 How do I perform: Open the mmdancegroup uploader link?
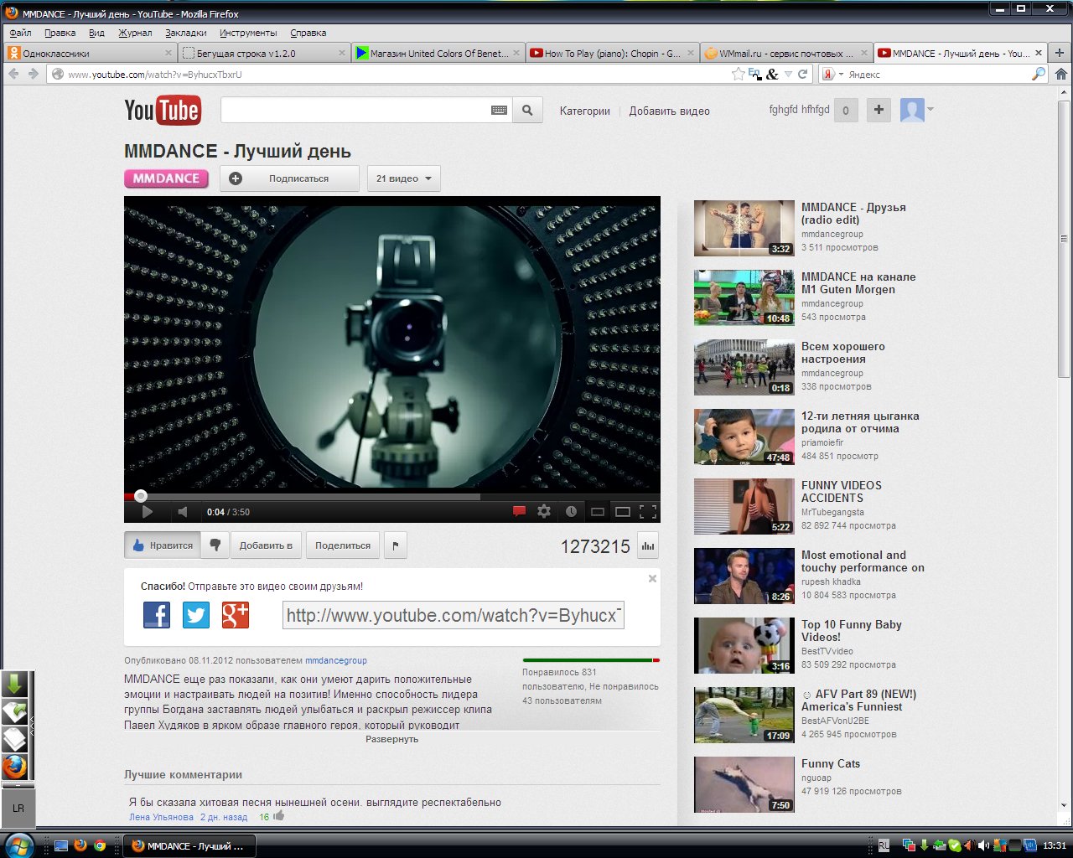336,660
